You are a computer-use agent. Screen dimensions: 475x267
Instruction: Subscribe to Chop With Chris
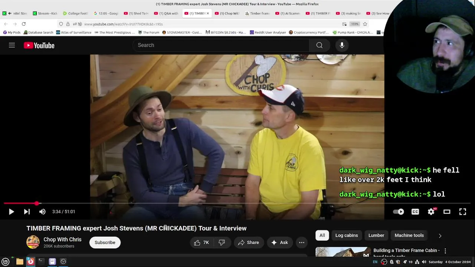(x=105, y=243)
